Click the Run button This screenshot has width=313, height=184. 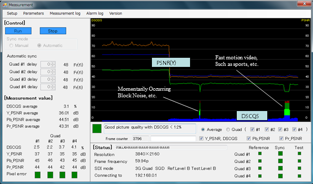click(x=18, y=31)
